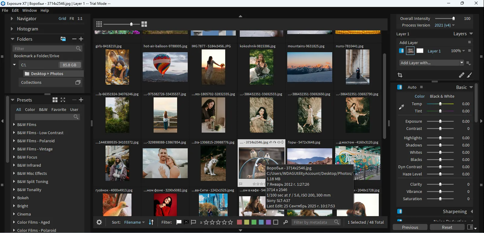484x233 pixels.
Task: Expand B&W Films preset category
Action: click(x=14, y=124)
